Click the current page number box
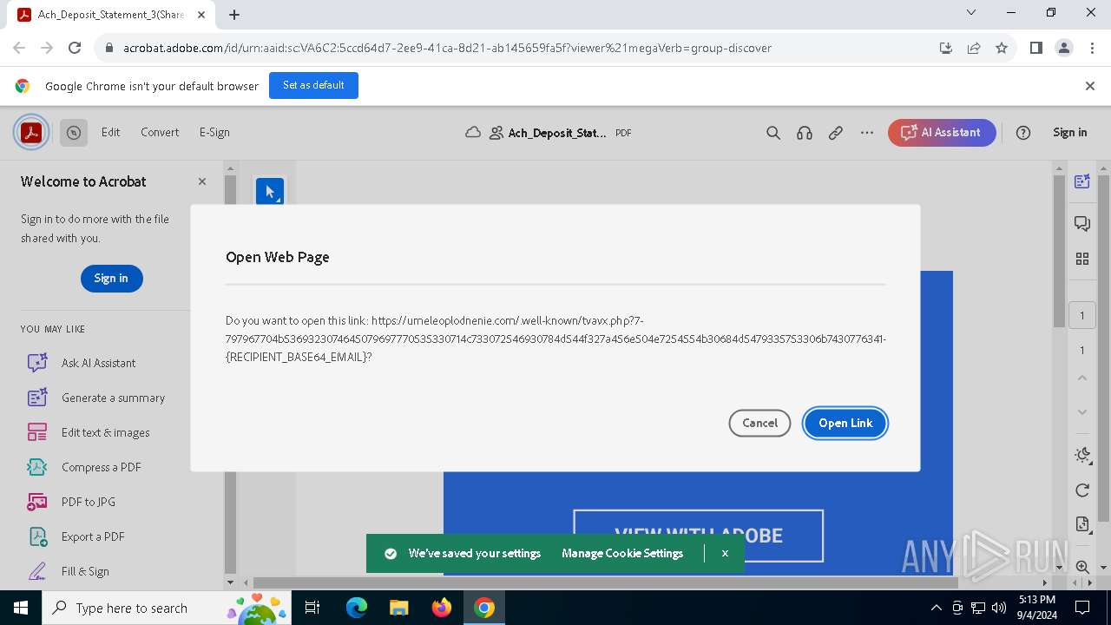The image size is (1111, 625). (1082, 316)
